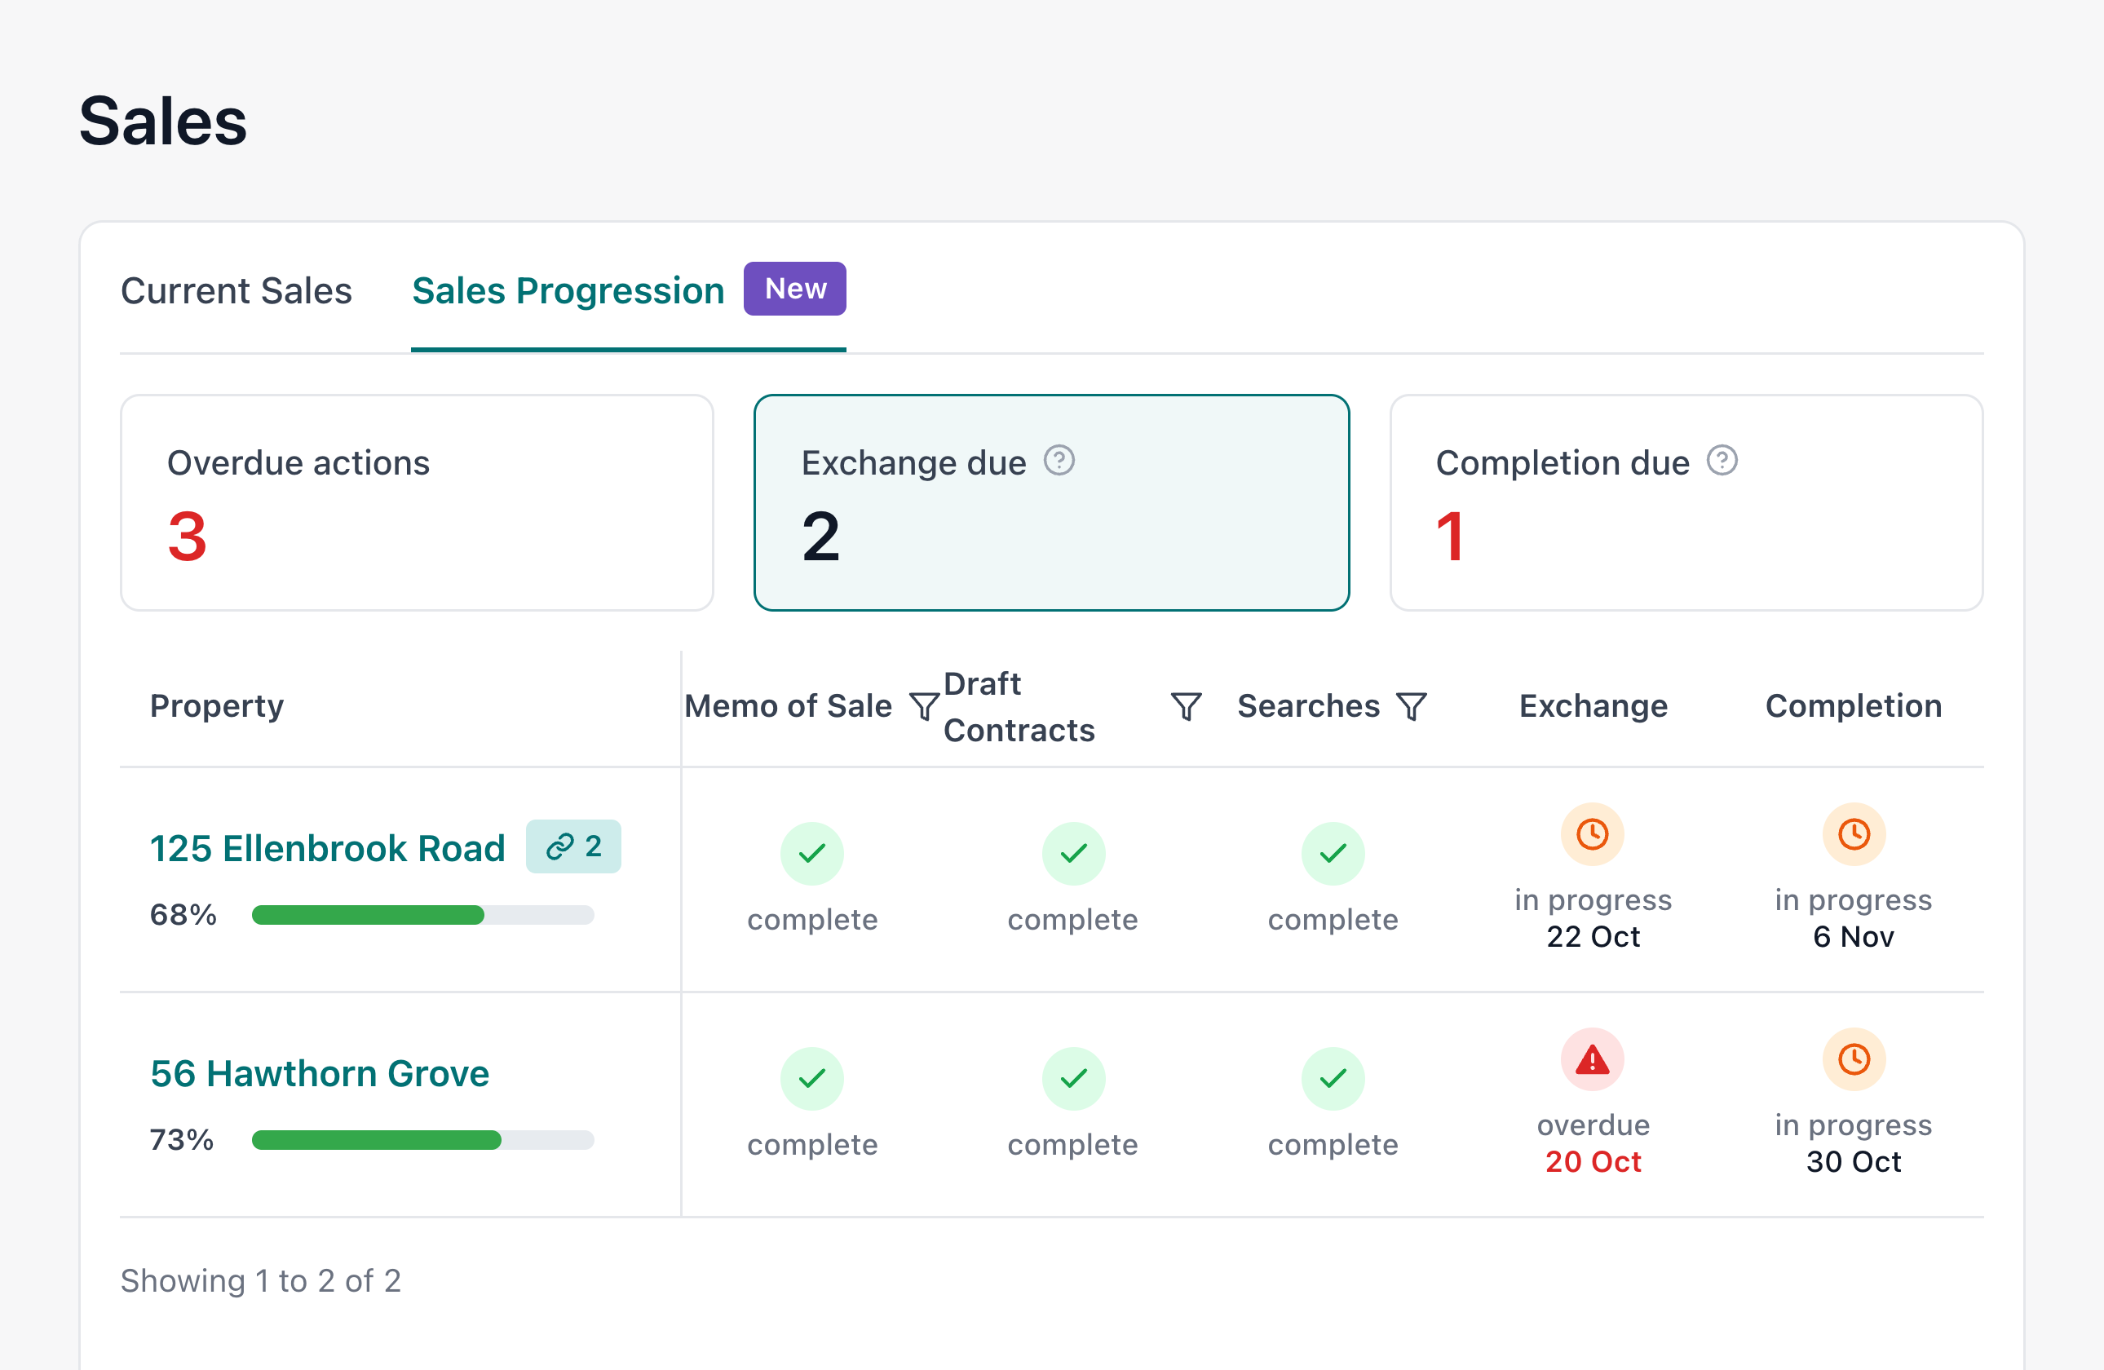Click the 30 Oct completion date
Screen dimensions: 2104x1370
click(1854, 1161)
